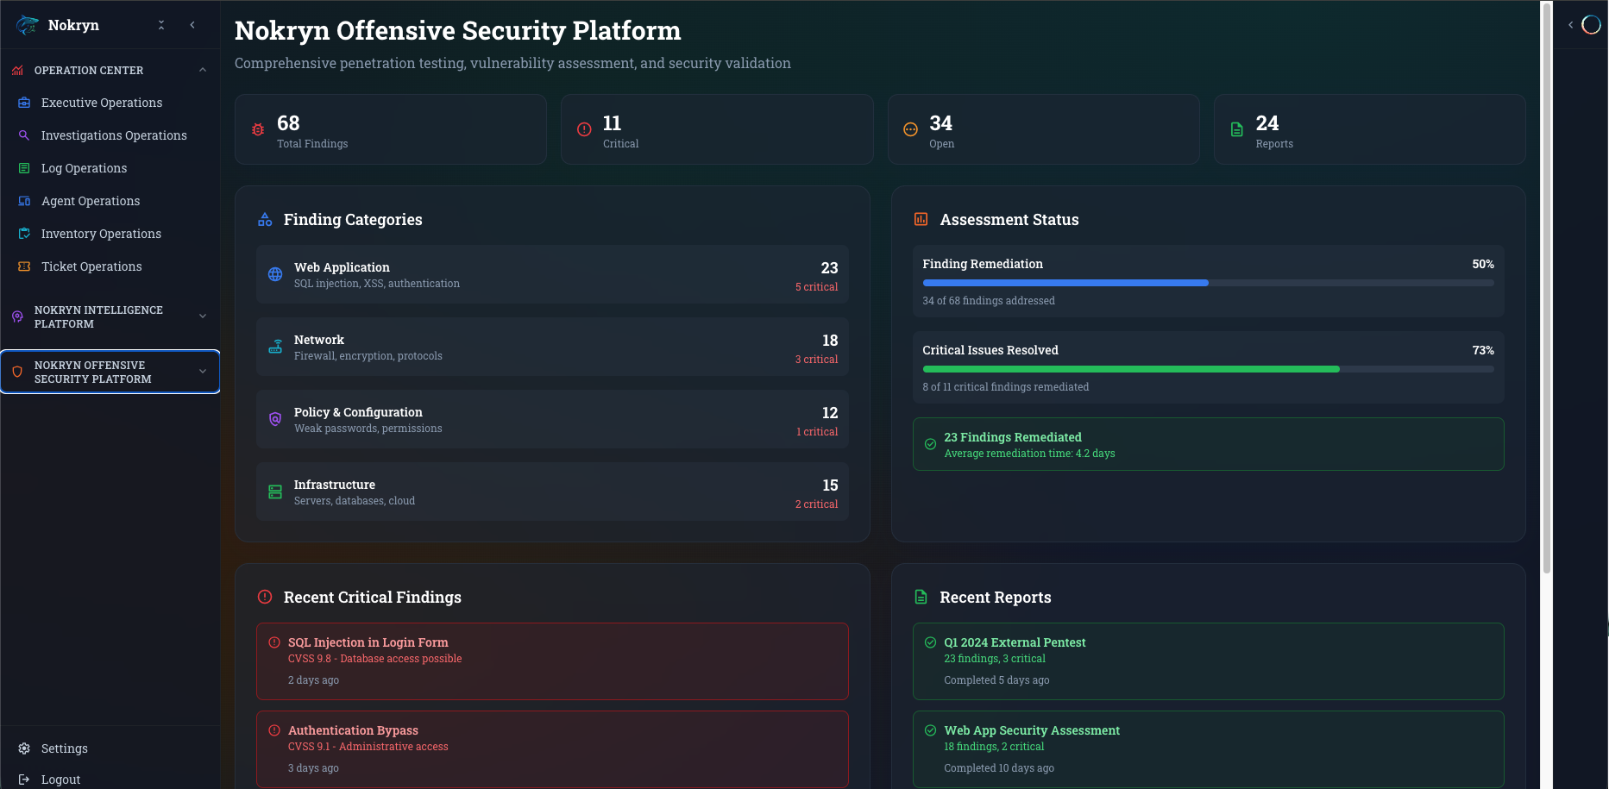Image resolution: width=1609 pixels, height=789 pixels.
Task: Click the Executive Operations briefcase icon
Action: [24, 103]
